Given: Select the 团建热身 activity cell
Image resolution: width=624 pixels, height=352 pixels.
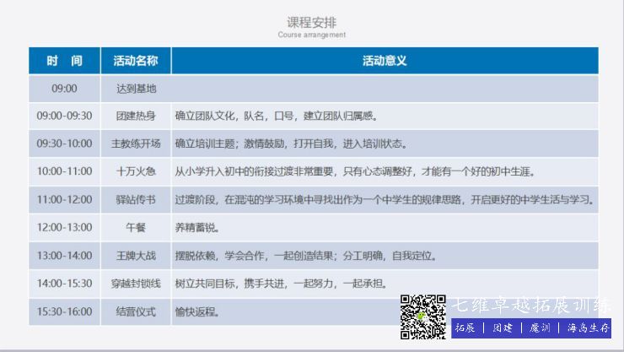Looking at the screenshot, I should [x=135, y=116].
